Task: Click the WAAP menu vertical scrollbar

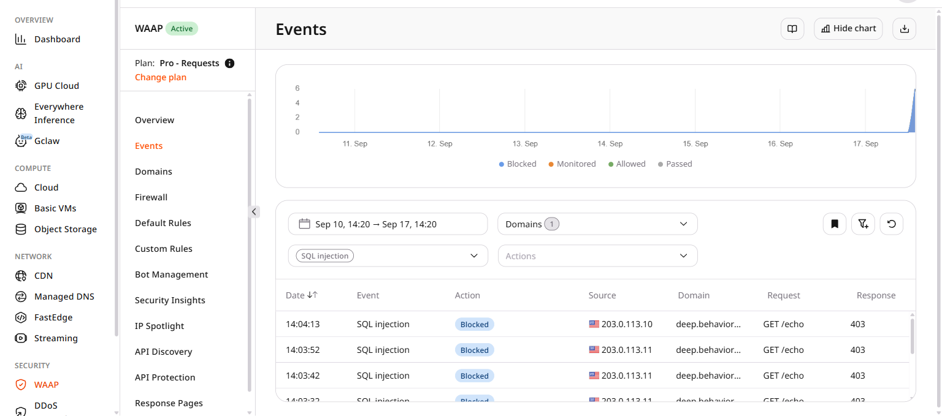Action: point(250,245)
